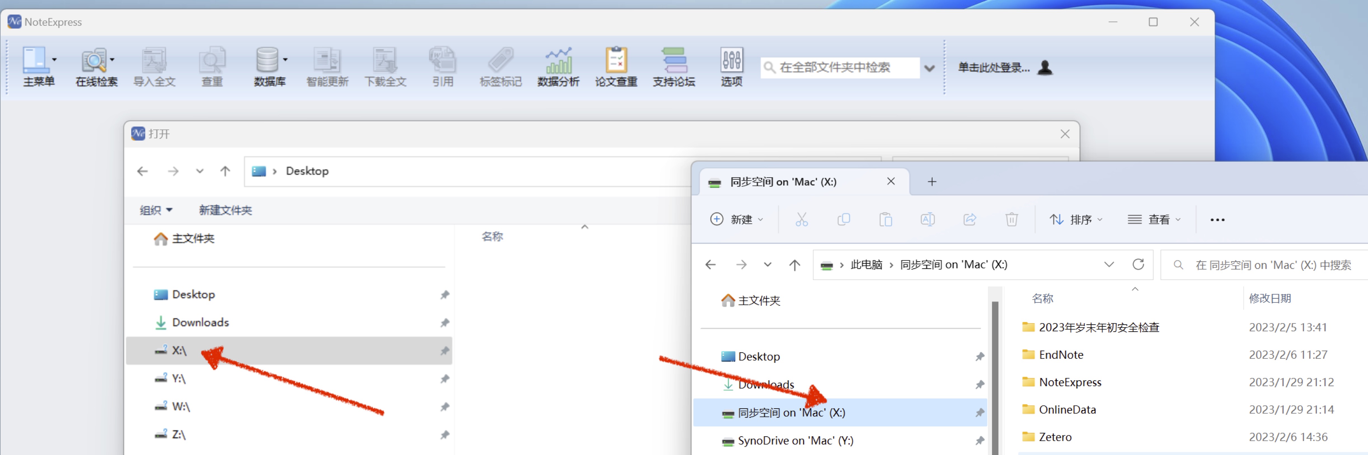Click 下载全文 toolbar icon

(385, 60)
